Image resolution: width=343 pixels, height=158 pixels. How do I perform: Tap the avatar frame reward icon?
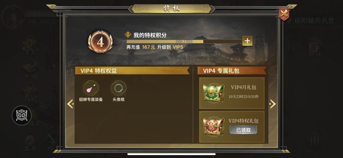118,88
